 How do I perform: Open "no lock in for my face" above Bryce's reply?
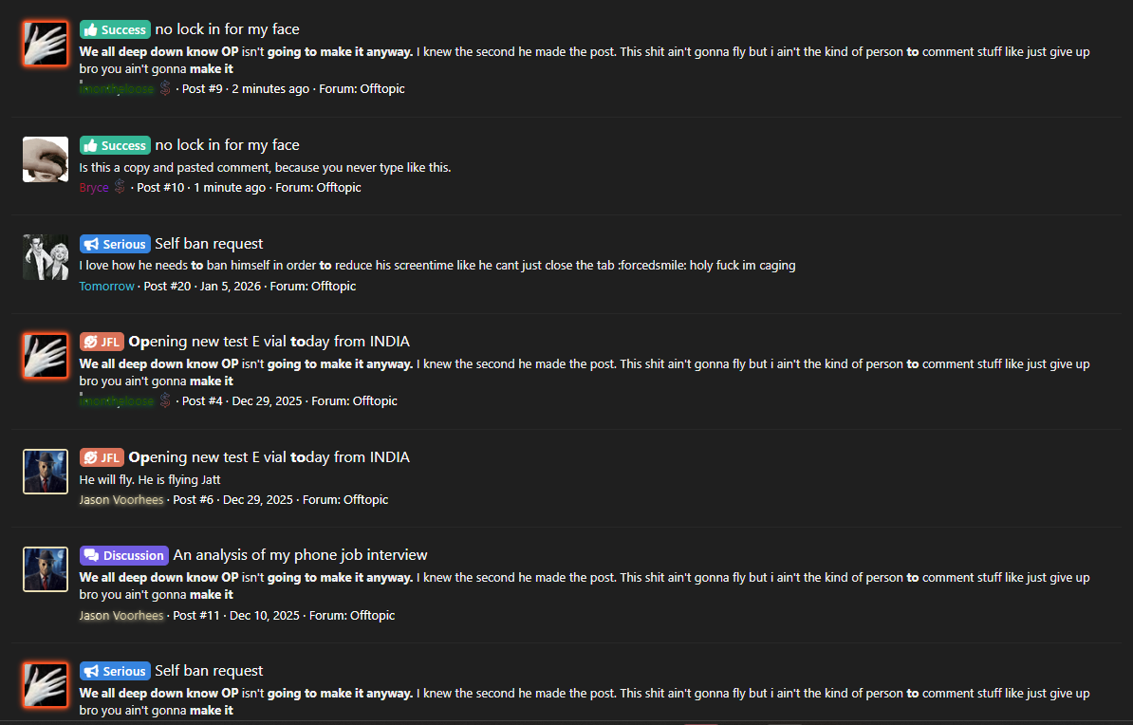pos(227,145)
